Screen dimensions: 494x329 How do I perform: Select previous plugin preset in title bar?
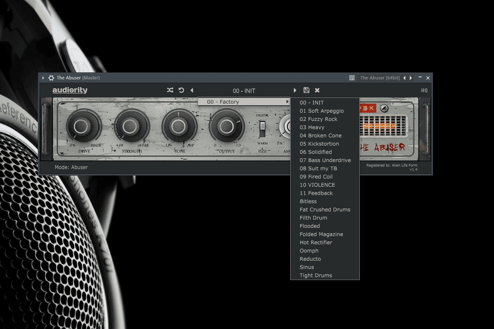pos(404,78)
